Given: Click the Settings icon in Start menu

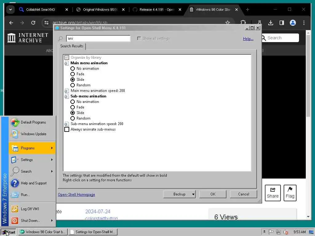Looking at the screenshot, I should pos(15,160).
